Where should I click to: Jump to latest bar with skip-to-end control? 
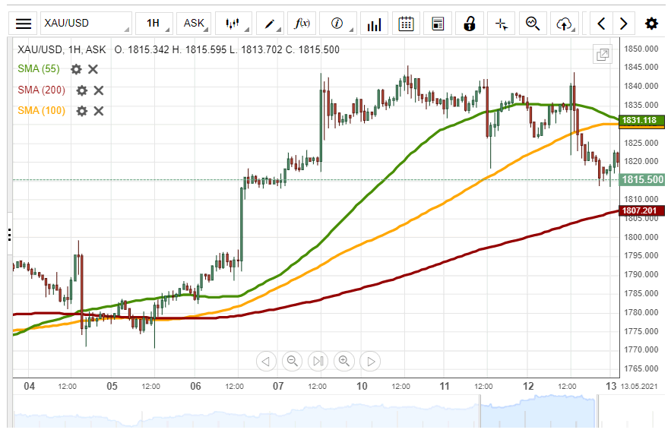coord(318,361)
